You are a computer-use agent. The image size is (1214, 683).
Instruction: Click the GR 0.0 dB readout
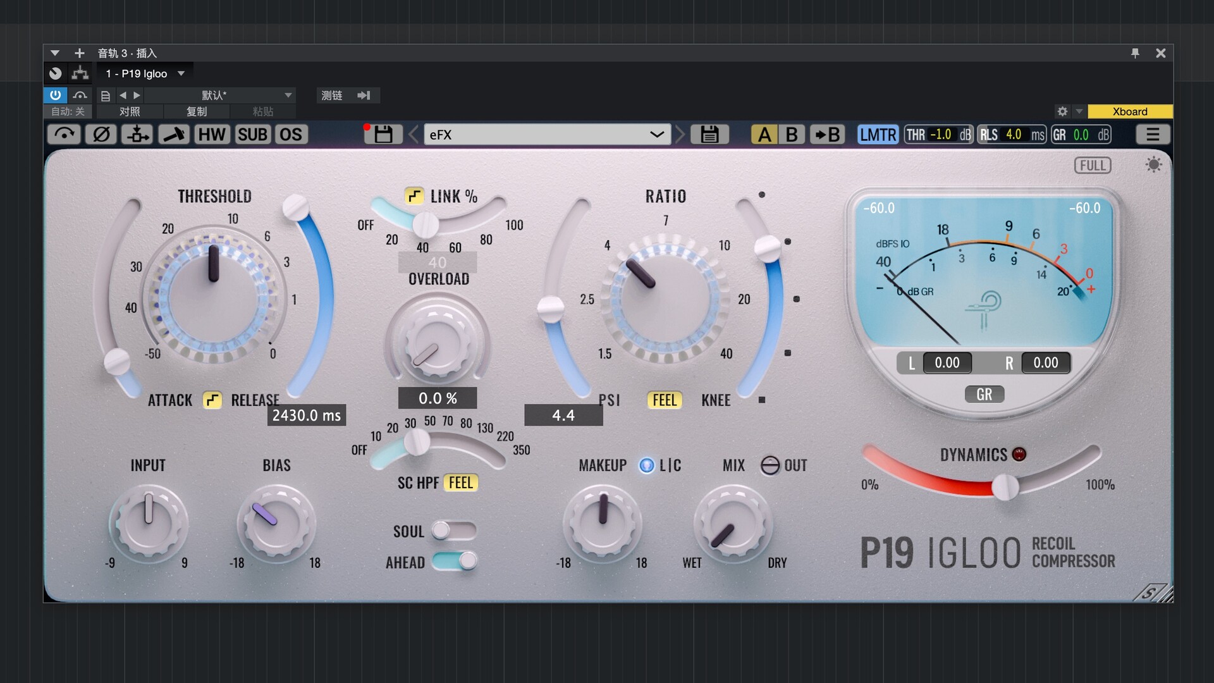pos(1081,134)
